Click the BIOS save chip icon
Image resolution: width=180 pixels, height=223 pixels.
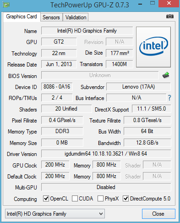(x=166, y=75)
